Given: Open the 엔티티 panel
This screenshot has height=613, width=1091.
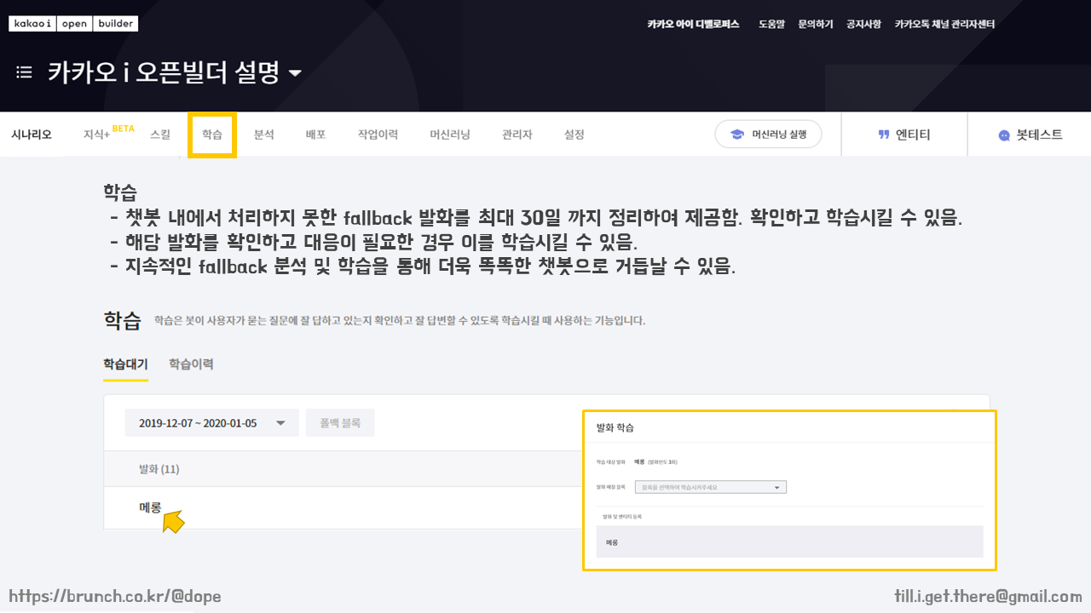Looking at the screenshot, I should click(x=904, y=135).
